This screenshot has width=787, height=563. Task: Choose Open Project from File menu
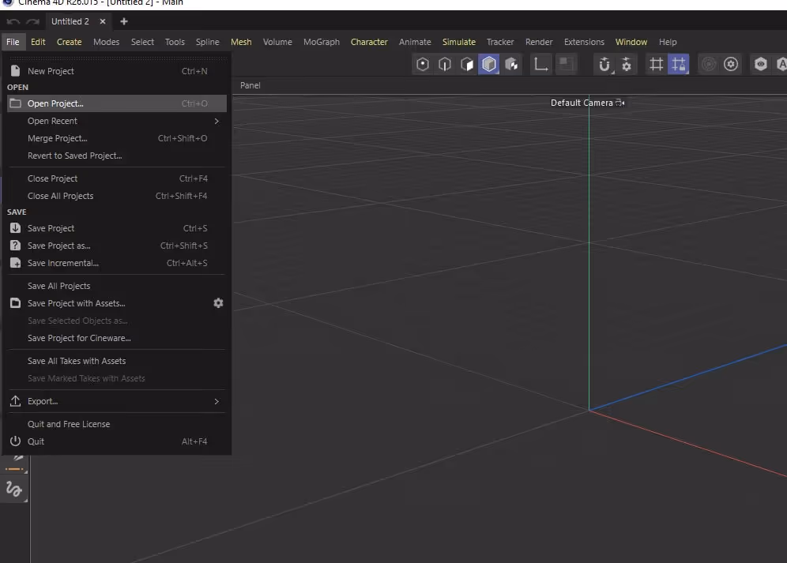pyautogui.click(x=55, y=103)
